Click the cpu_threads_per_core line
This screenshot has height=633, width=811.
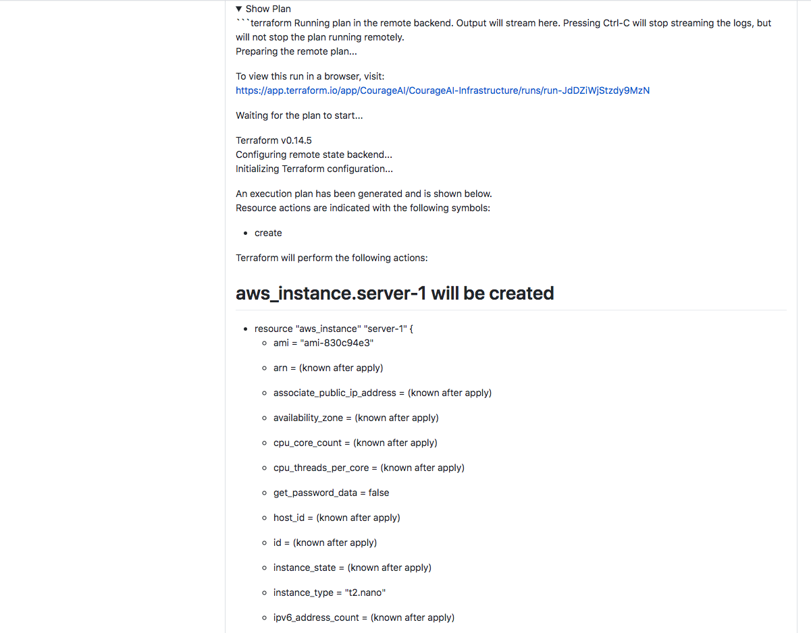coord(369,468)
